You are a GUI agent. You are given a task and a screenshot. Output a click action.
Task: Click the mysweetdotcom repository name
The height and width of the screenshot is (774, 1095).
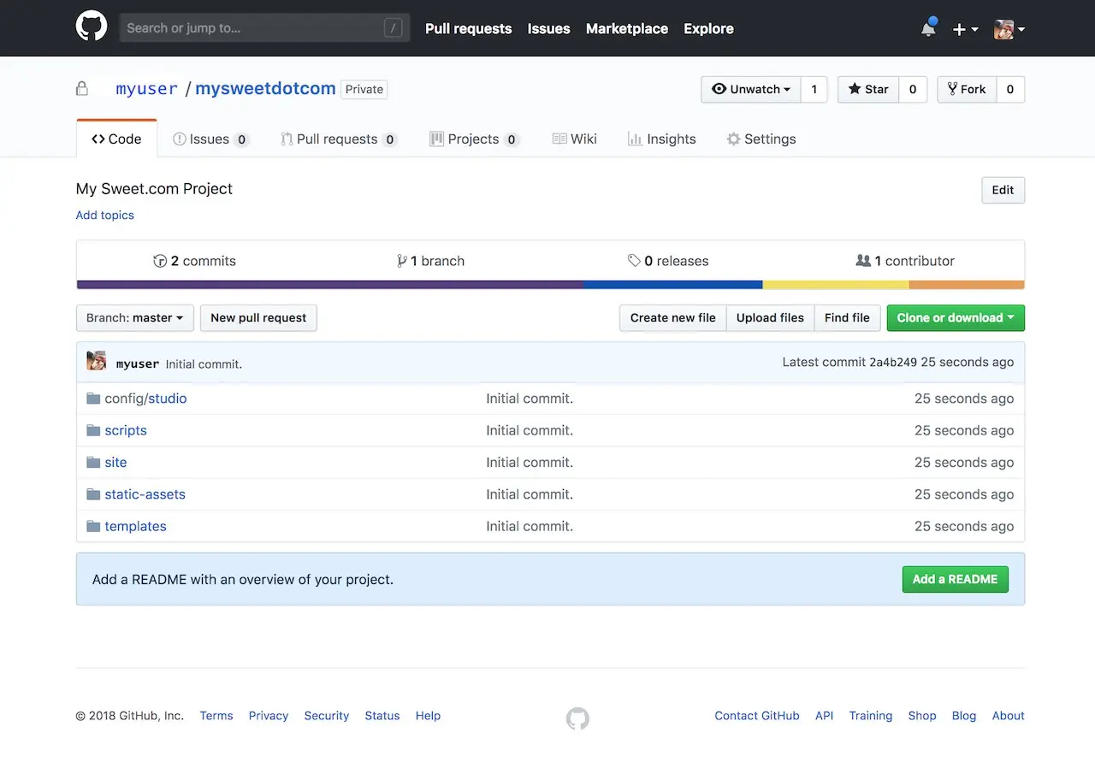point(265,89)
